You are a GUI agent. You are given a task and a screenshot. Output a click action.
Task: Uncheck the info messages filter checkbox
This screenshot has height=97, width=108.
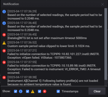(16, 91)
